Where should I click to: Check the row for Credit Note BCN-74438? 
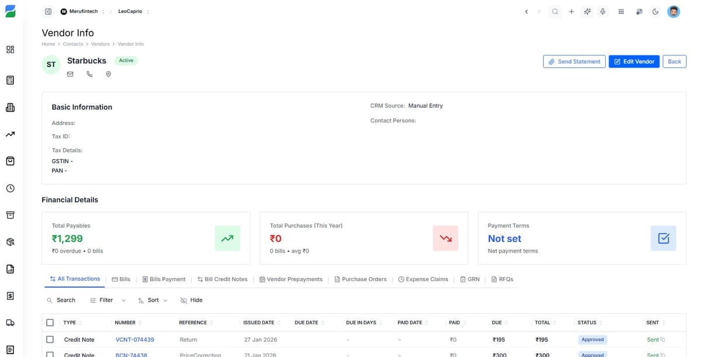point(50,355)
